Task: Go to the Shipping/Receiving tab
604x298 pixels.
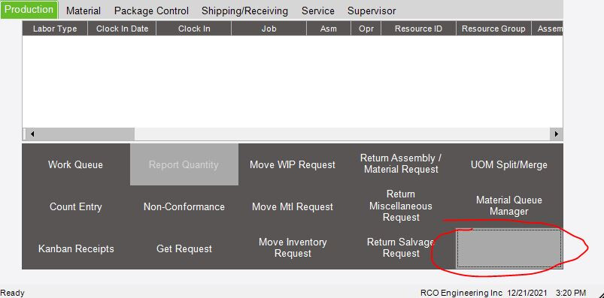Action: [244, 11]
